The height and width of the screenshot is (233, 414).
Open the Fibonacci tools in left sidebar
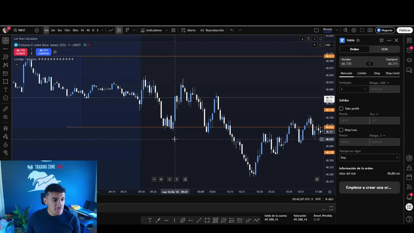(5, 57)
